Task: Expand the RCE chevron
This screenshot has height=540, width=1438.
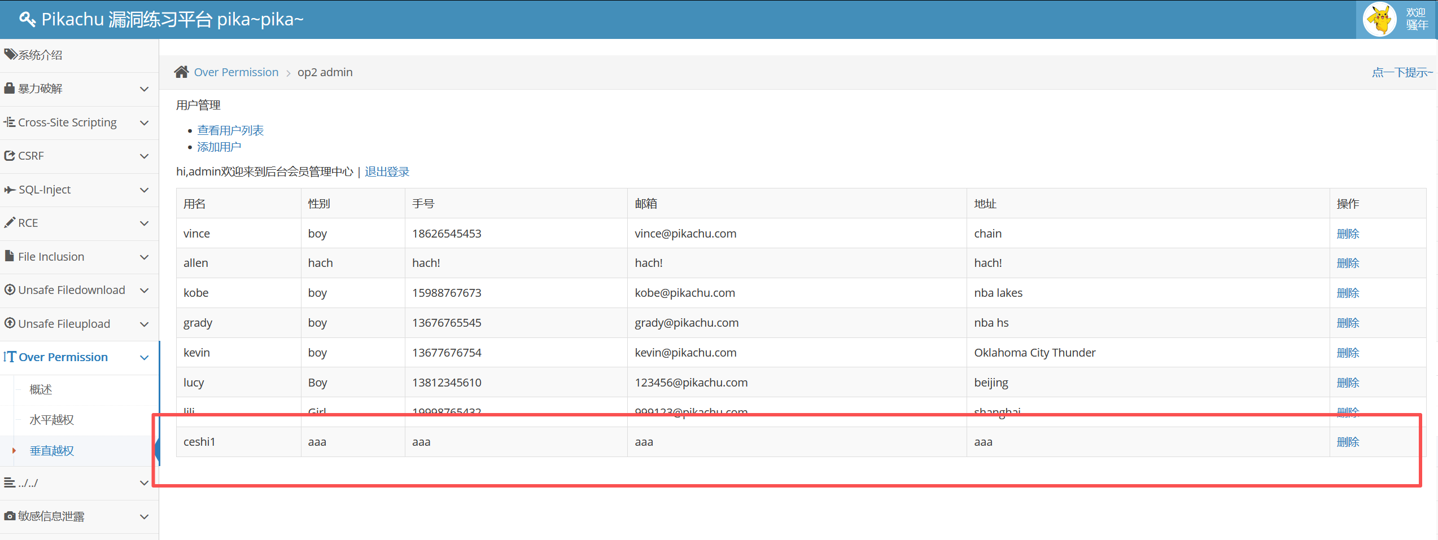Action: (145, 223)
